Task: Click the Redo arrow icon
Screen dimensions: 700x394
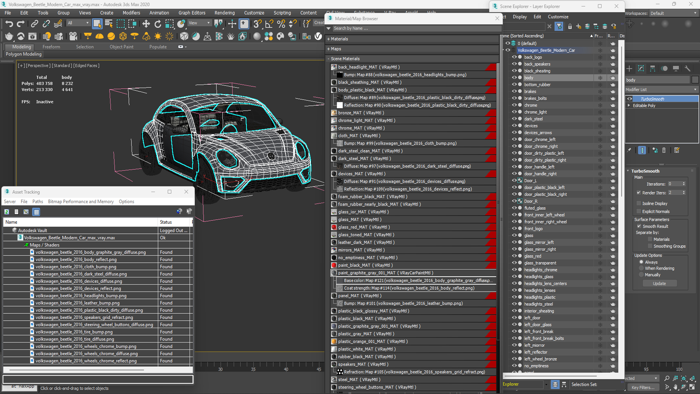Action: click(x=21, y=24)
